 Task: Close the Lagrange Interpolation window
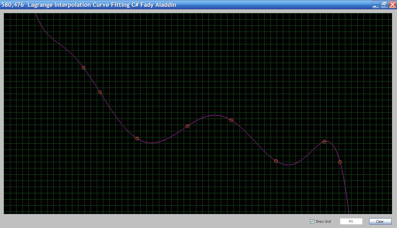click(x=392, y=5)
